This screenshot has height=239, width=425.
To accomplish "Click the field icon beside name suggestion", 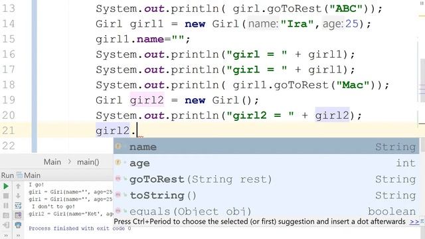I will tap(118, 146).
